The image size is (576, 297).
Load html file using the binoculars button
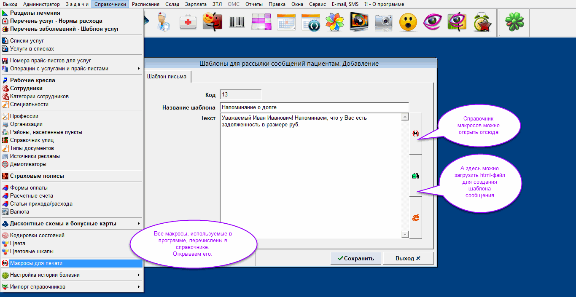[x=416, y=176]
